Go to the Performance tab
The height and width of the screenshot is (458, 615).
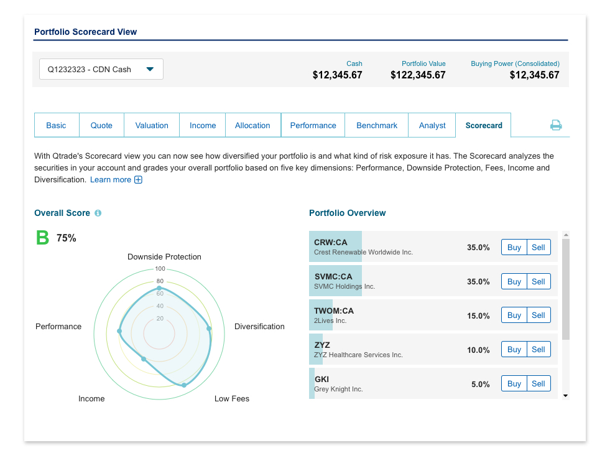pyautogui.click(x=313, y=125)
